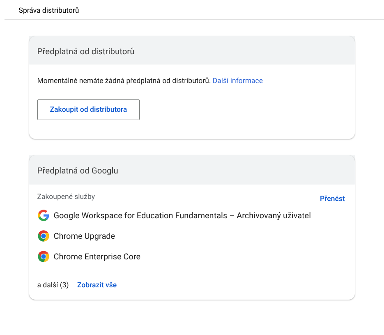Click the 'Předplatná od distributorů' card heading
This screenshot has height=335, width=384.
click(86, 51)
